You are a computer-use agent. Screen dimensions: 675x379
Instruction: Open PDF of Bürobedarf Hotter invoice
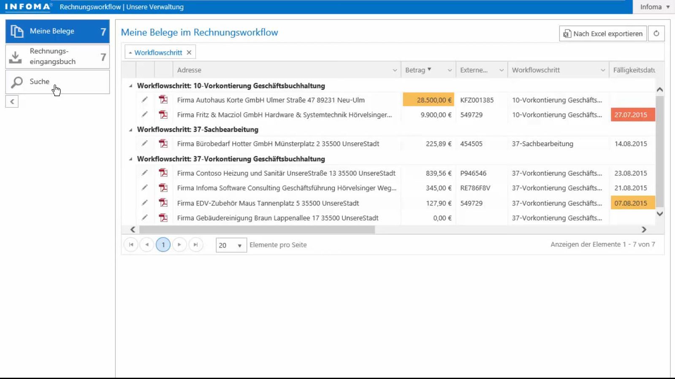coord(163,144)
